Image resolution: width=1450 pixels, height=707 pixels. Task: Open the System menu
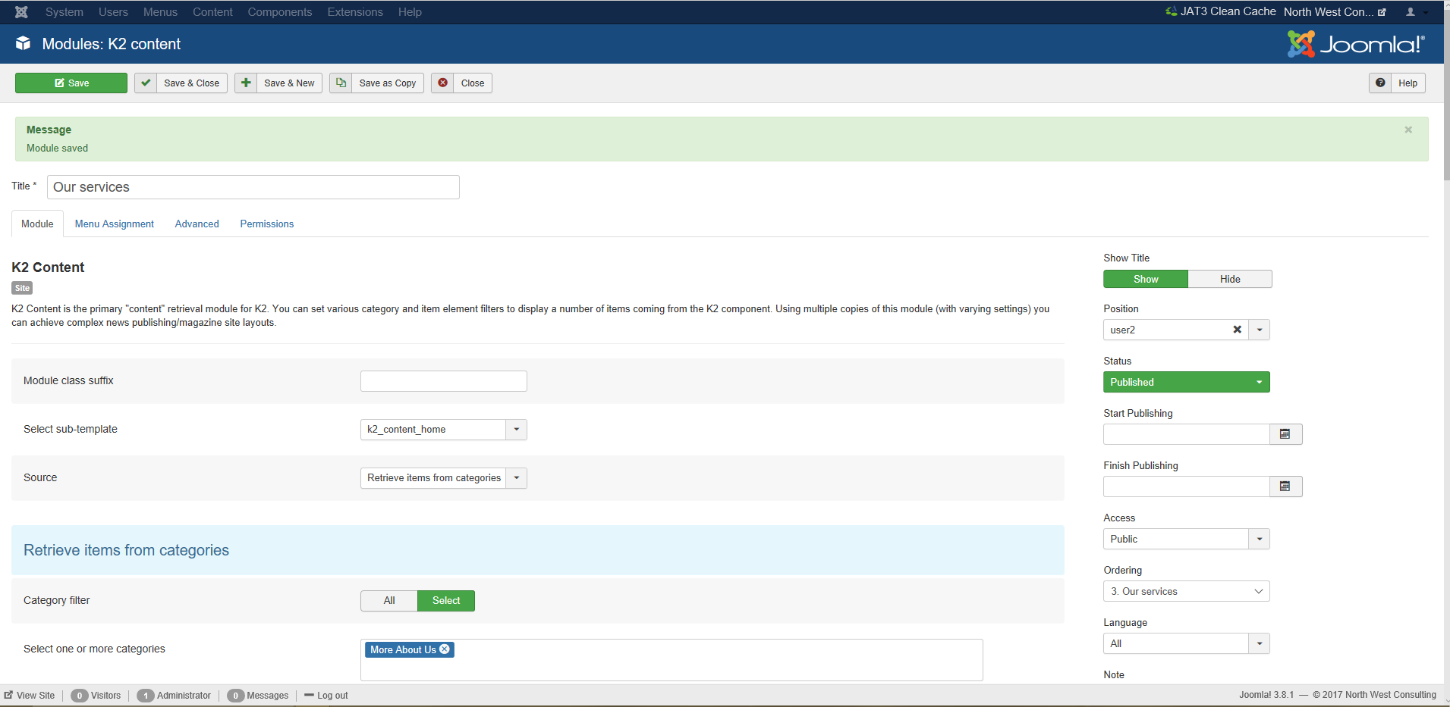pos(64,12)
